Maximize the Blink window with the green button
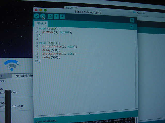This screenshot has height=123, width=165. pyautogui.click(x=45, y=10)
